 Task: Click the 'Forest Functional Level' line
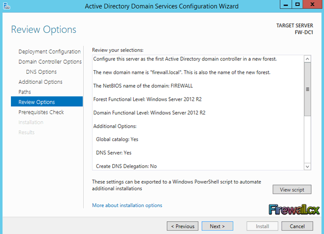point(148,99)
